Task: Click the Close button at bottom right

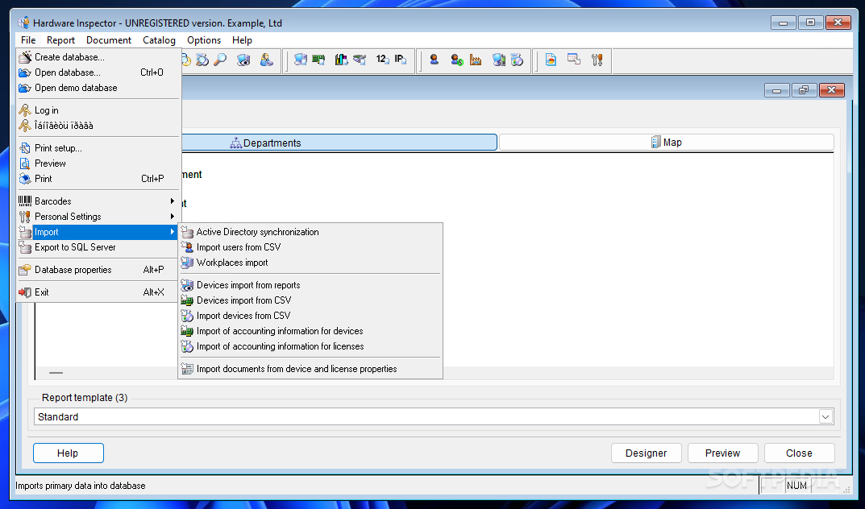Action: 799,453
